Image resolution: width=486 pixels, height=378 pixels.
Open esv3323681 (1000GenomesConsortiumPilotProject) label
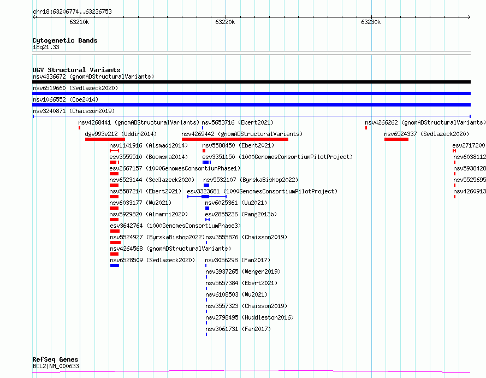click(262, 191)
